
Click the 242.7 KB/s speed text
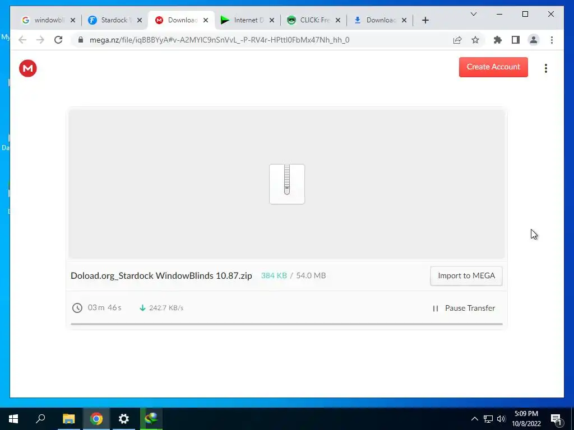pos(166,308)
